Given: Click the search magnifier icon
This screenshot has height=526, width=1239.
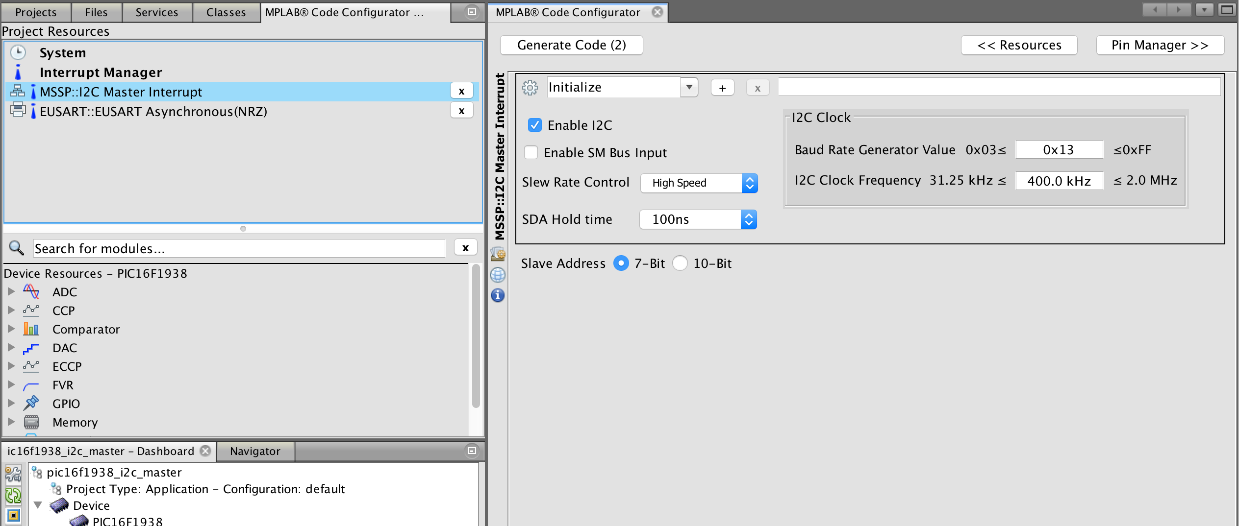Looking at the screenshot, I should [x=17, y=248].
